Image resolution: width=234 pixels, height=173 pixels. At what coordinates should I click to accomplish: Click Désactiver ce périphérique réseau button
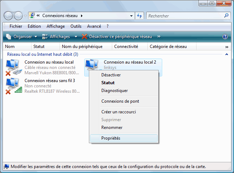[x=117, y=37]
